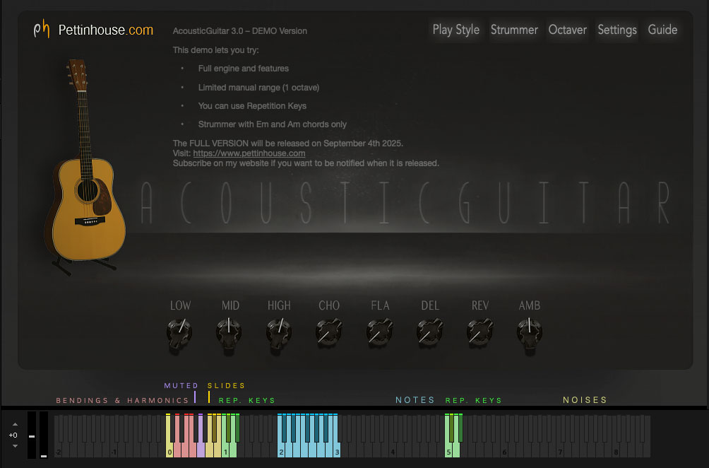
Task: Click the "Limited manual range (1 octave)" line
Action: click(x=258, y=88)
